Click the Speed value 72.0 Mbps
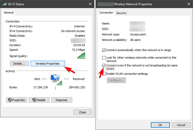This screenshot has height=130, width=193. [x=78, y=50]
